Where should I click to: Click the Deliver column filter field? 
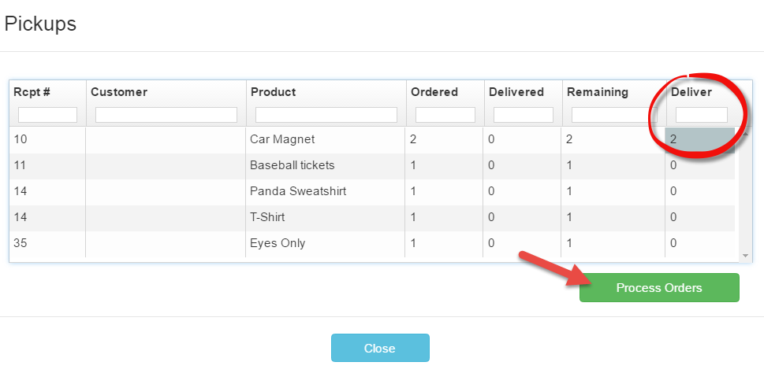[701, 115]
